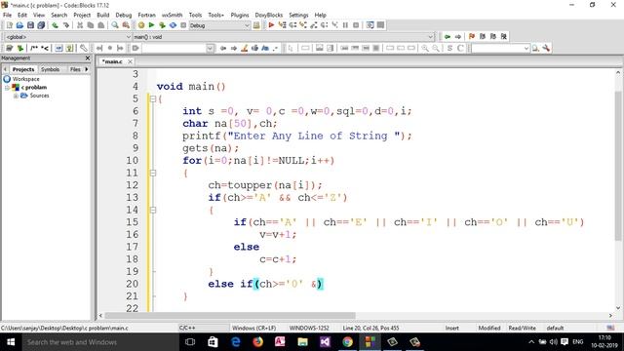Open Visual Studio from the taskbar
This screenshot has height=351, width=624.
coord(325,342)
